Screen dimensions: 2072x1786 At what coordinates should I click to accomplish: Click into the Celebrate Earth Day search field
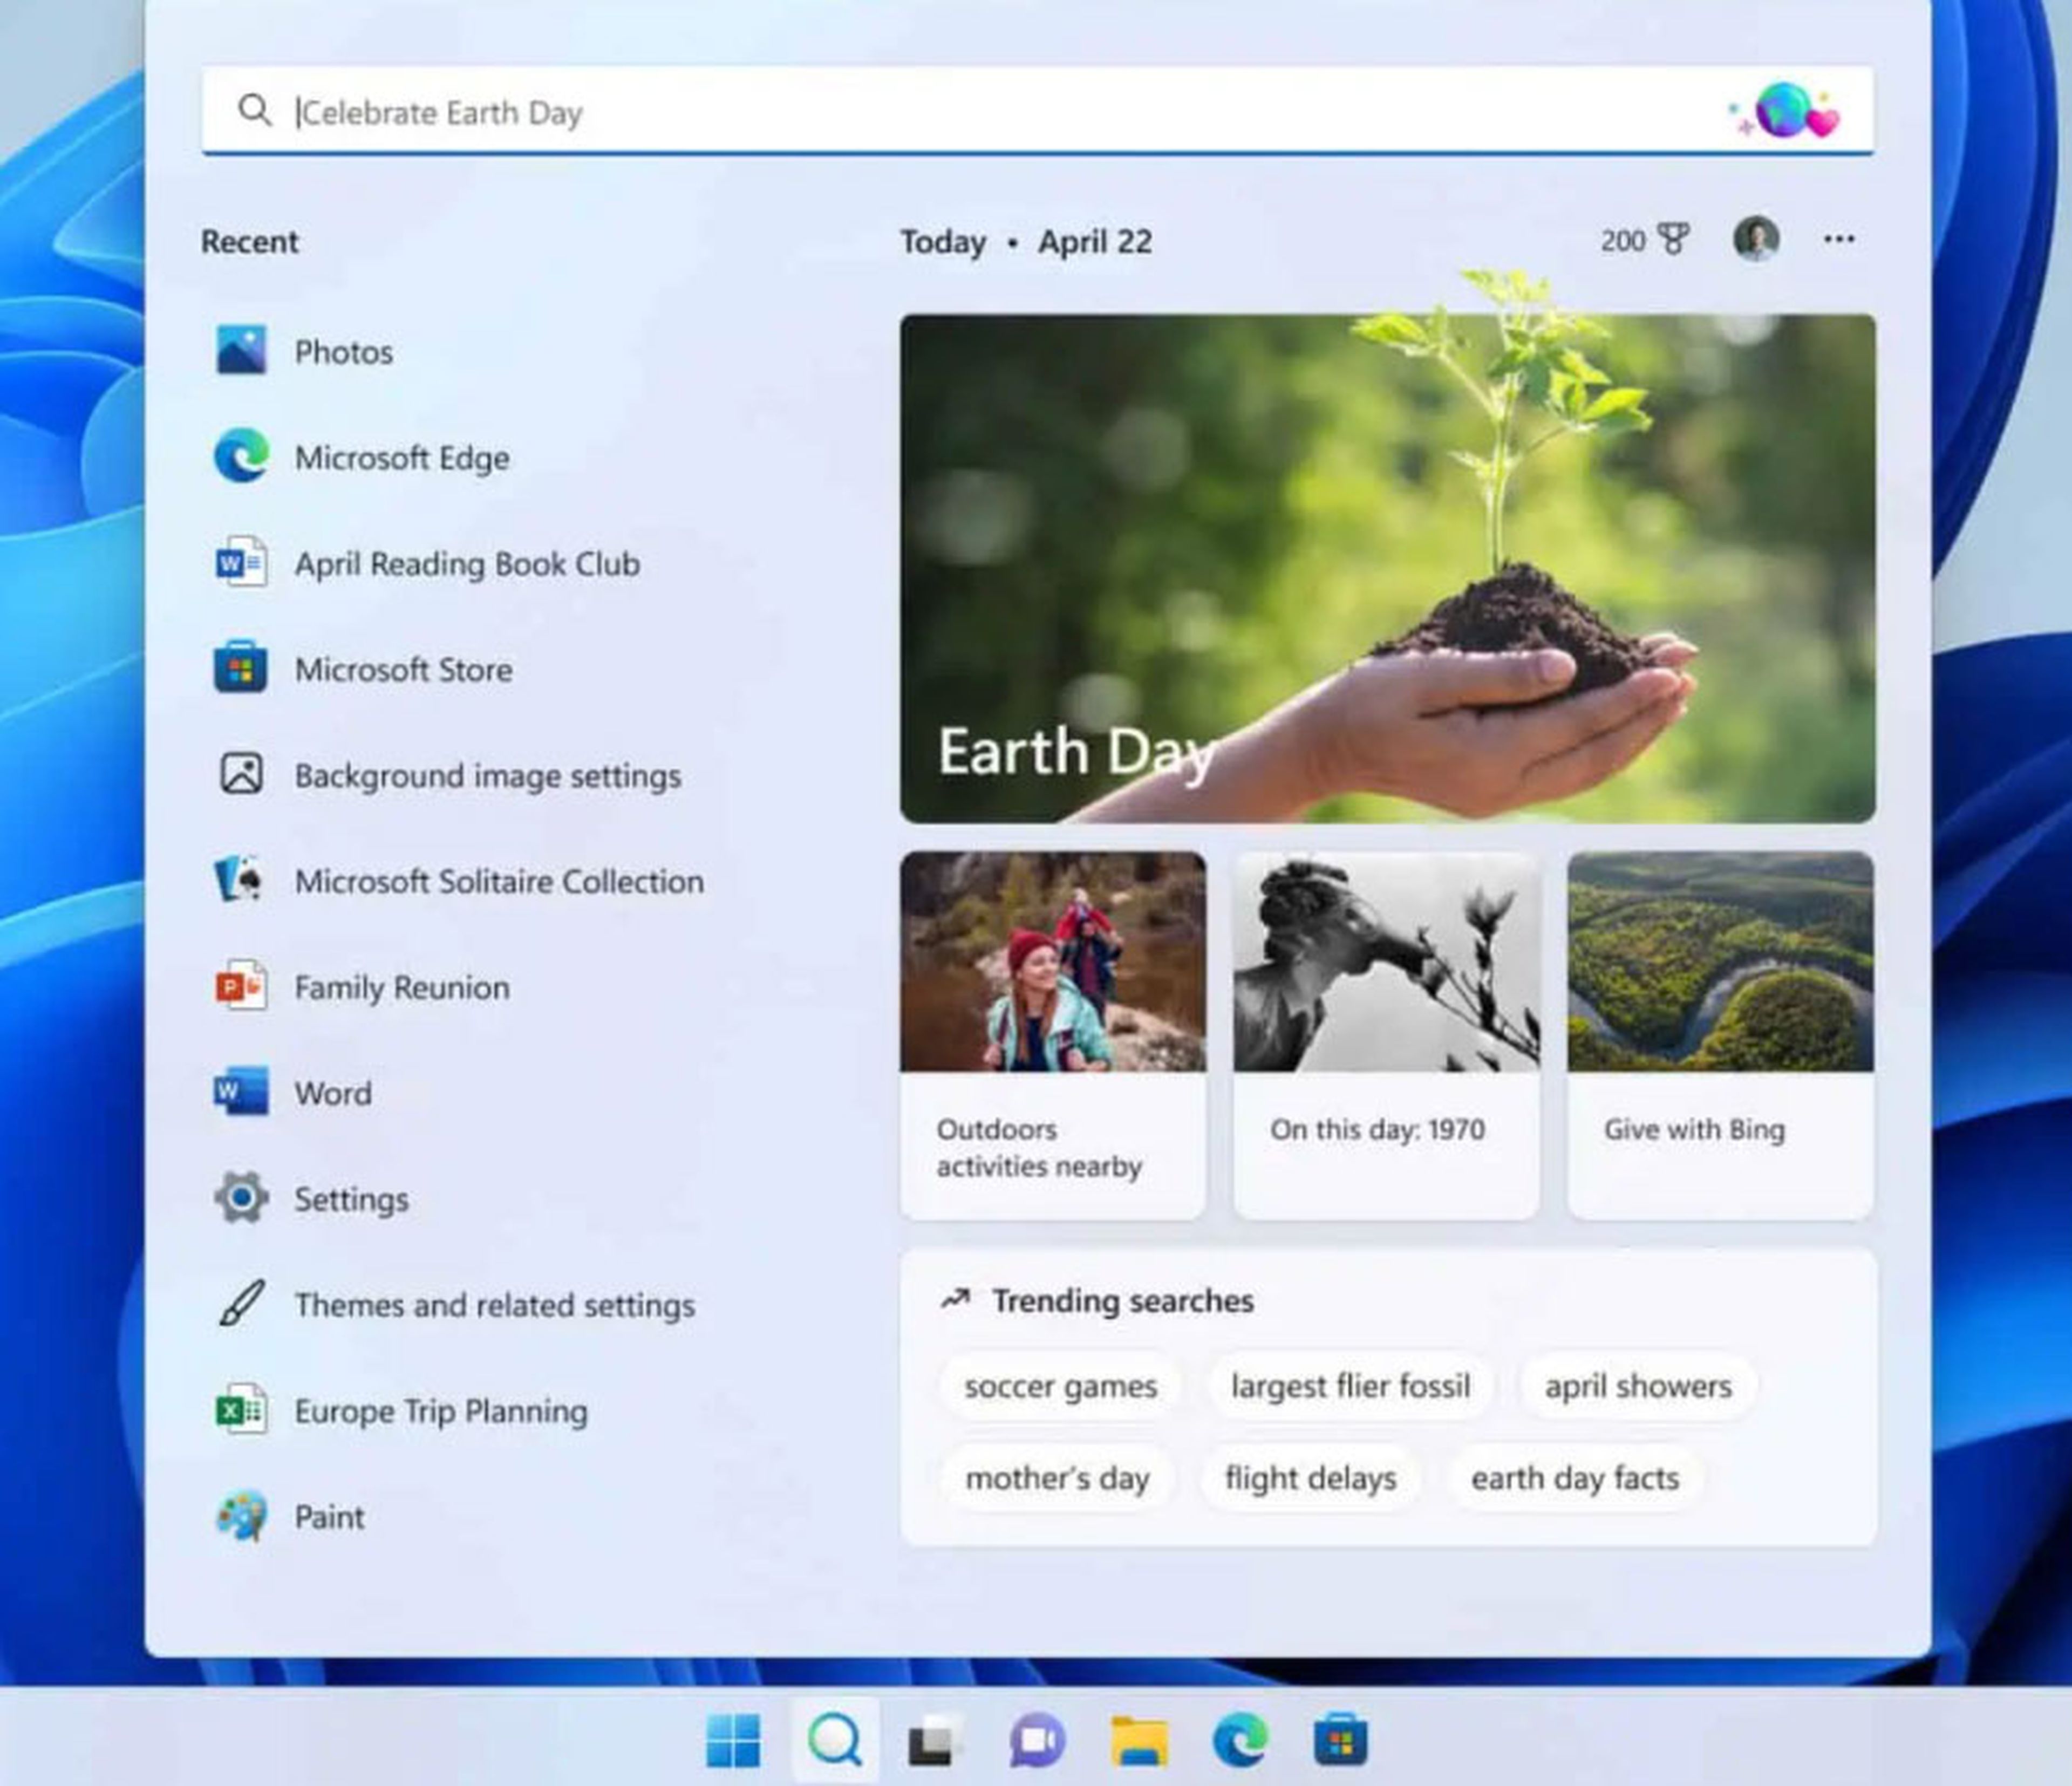(x=1038, y=111)
